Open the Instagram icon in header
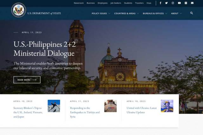Image resolution: width=203 pixels, height=135 pixels. click(x=173, y=3)
